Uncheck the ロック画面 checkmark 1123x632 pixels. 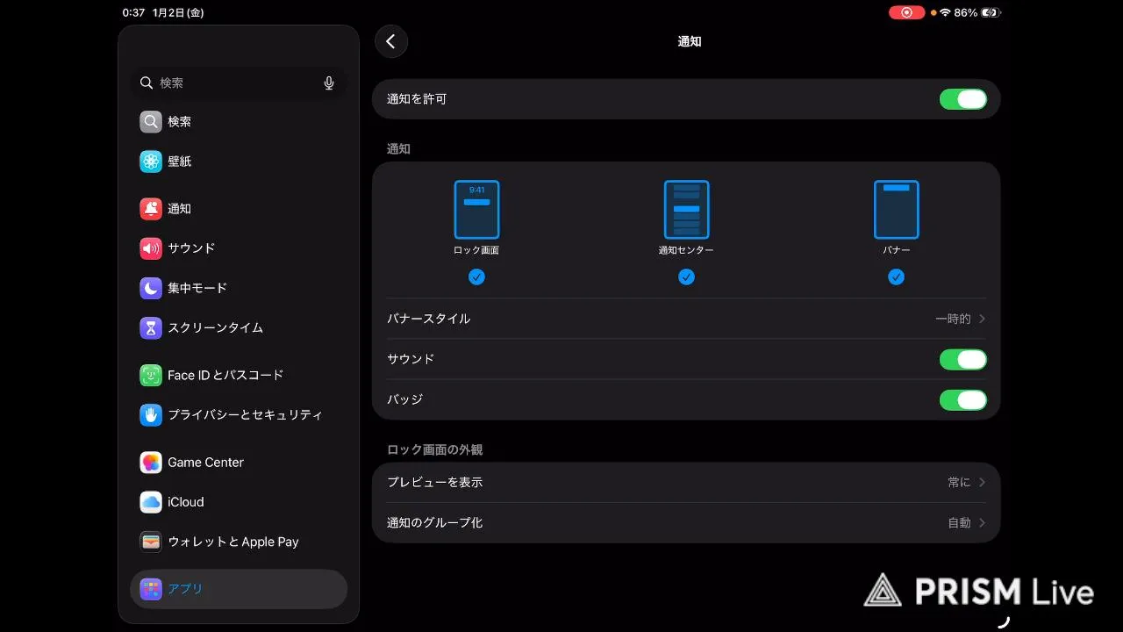coord(476,276)
